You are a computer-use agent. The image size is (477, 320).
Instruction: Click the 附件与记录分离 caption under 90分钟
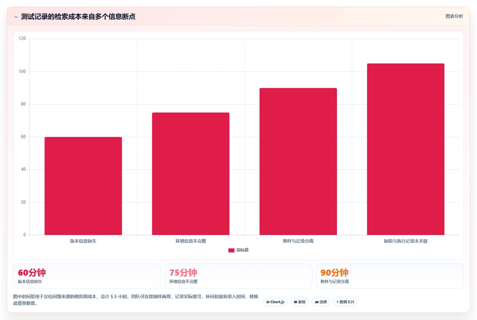click(x=335, y=282)
